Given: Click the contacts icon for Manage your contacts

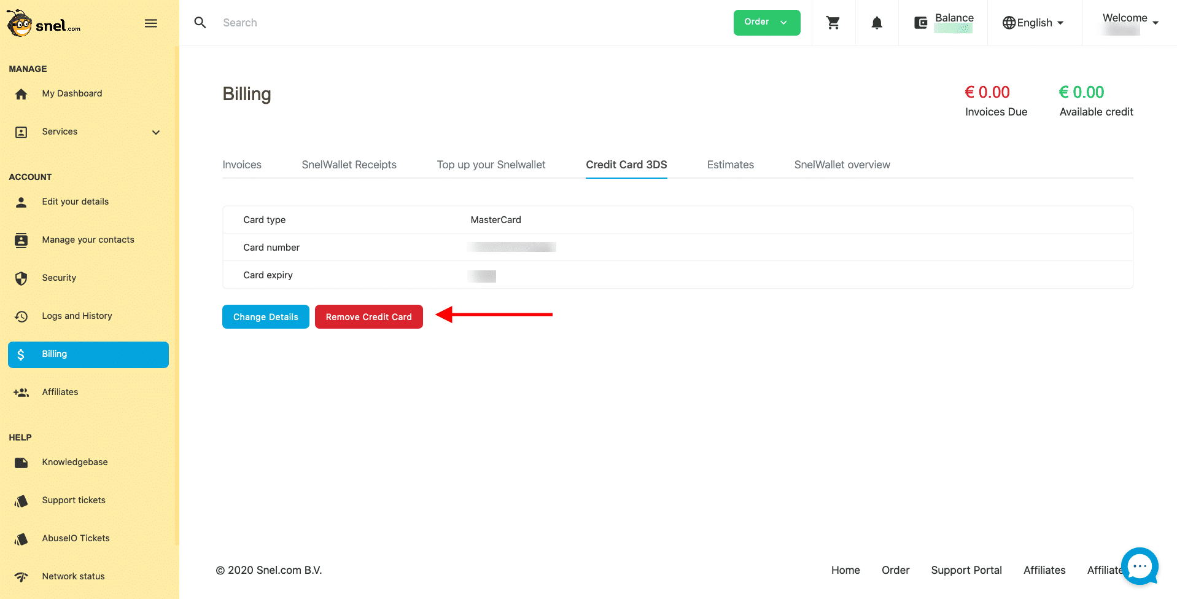Looking at the screenshot, I should pos(21,240).
